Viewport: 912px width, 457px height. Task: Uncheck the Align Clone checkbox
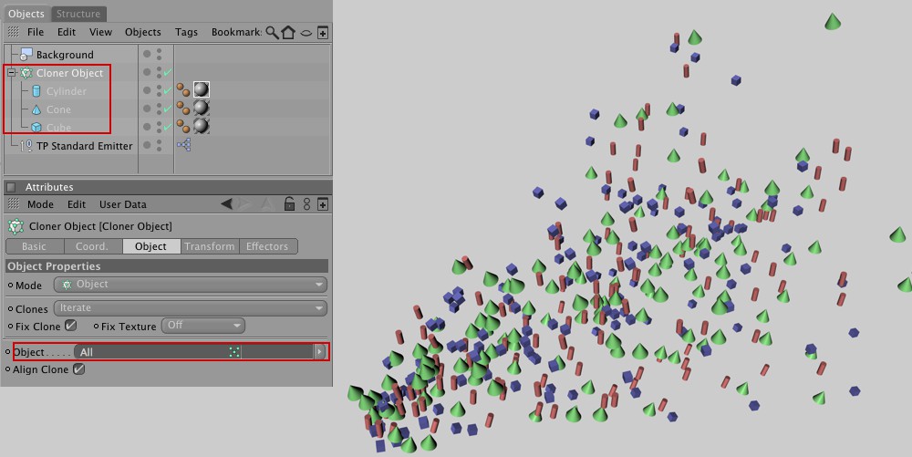[78, 369]
